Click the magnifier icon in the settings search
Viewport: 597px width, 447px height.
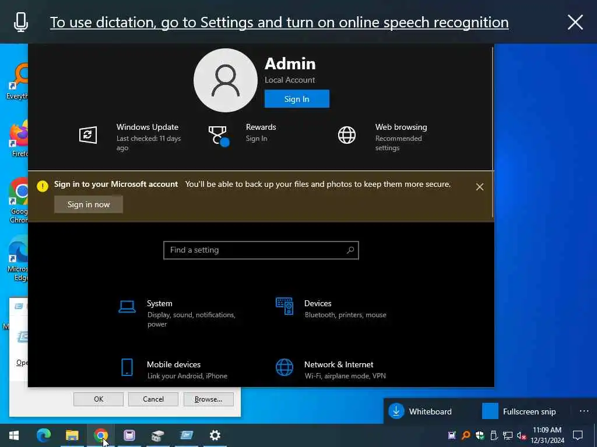[350, 250]
